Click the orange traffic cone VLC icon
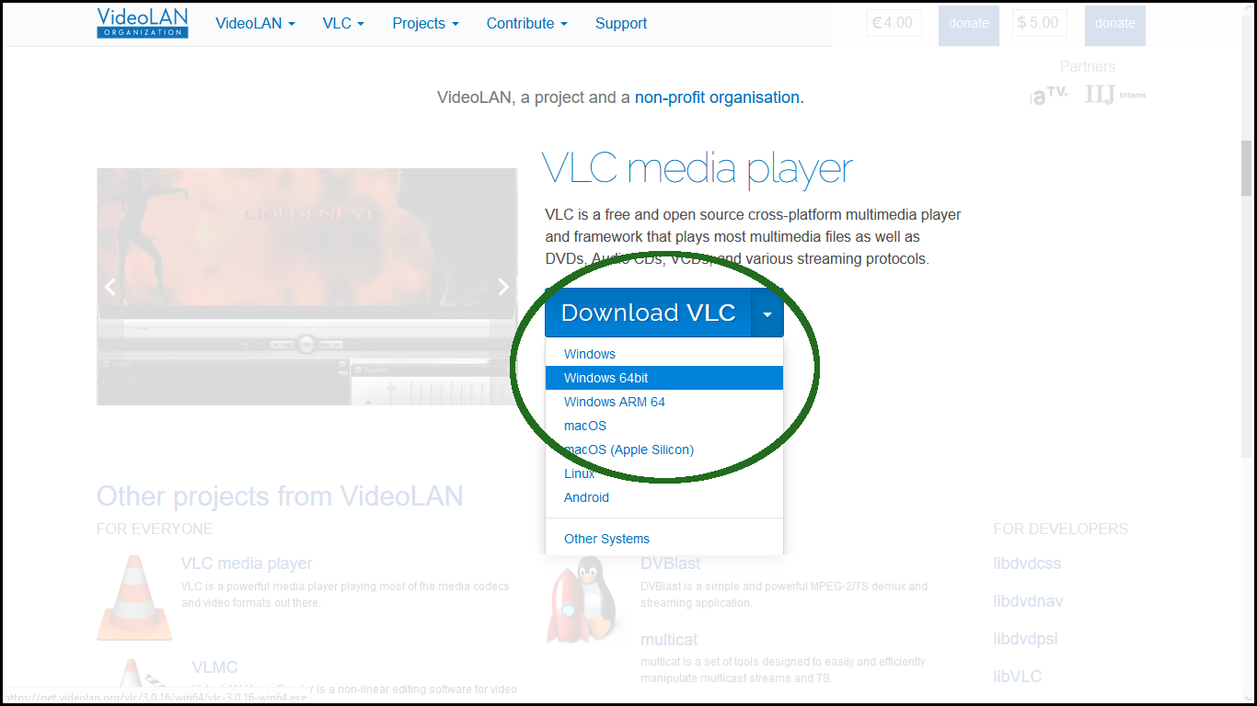The height and width of the screenshot is (706, 1257). [134, 597]
